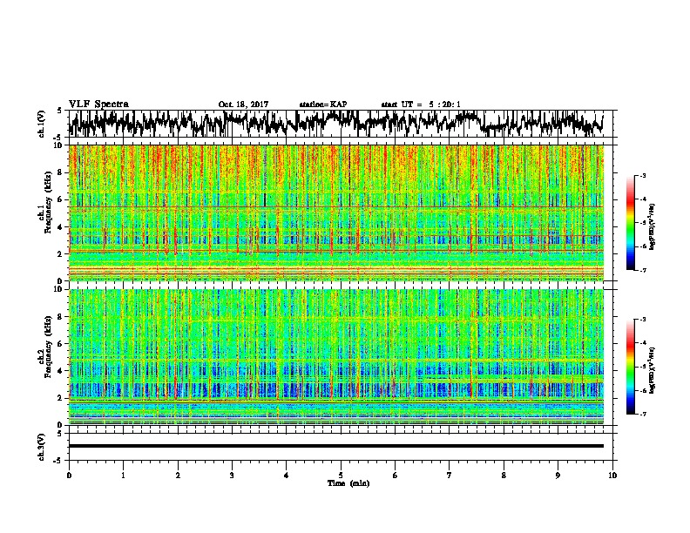
Task: Click the time axis tick label "0"
Action: 69,476
